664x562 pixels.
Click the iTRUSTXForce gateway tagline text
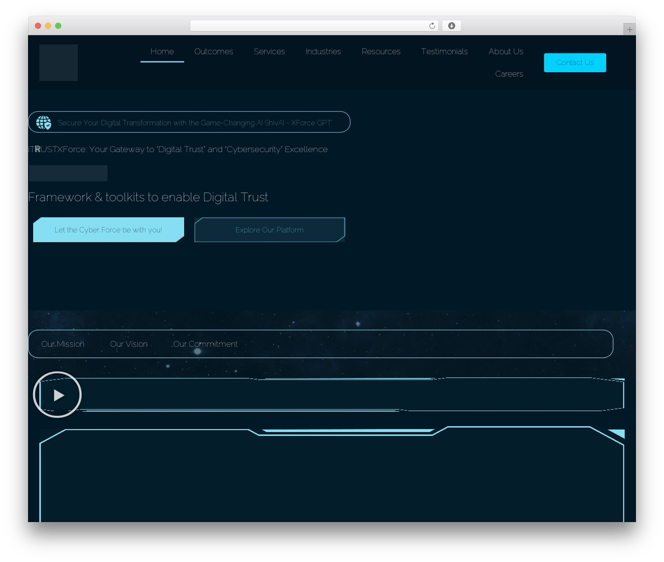pos(178,149)
